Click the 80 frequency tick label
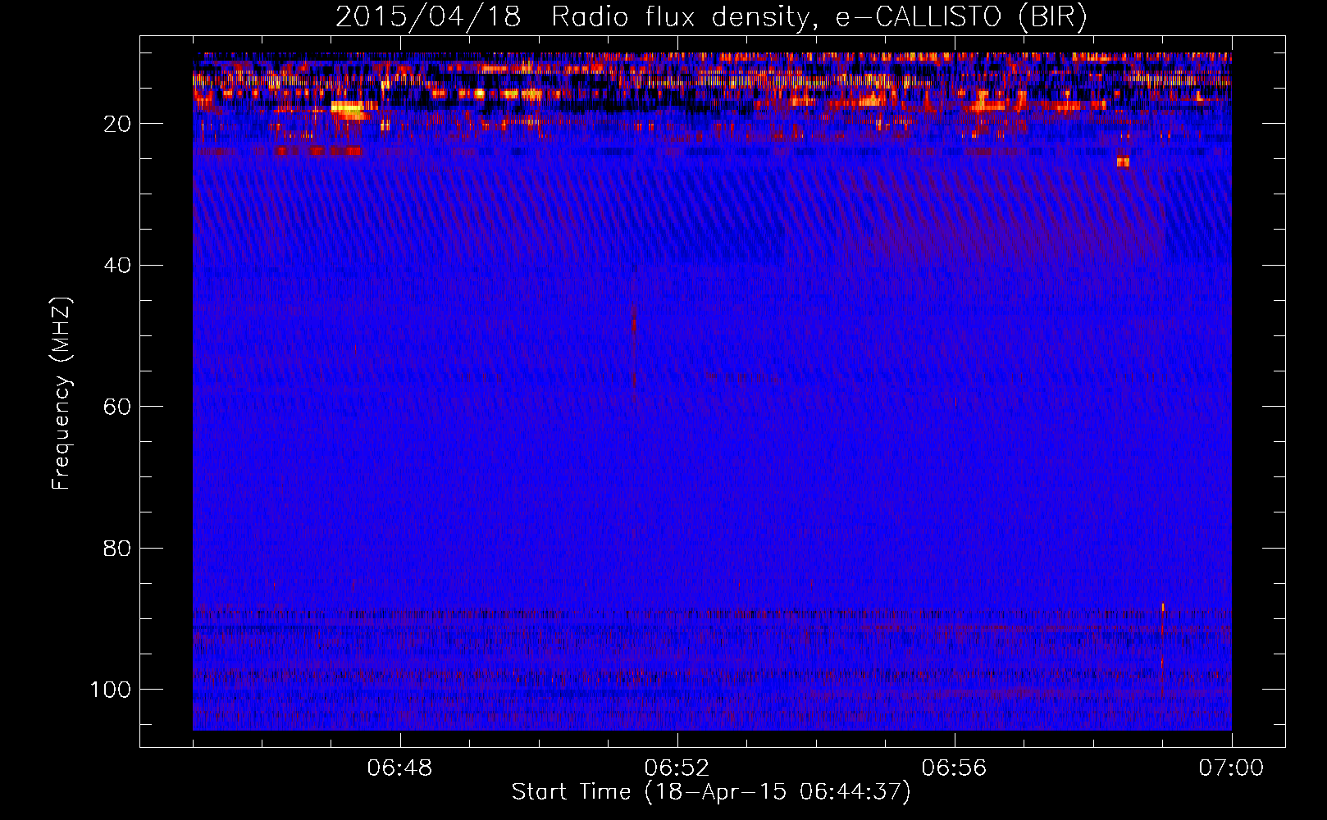The width and height of the screenshot is (1327, 820). 117,548
